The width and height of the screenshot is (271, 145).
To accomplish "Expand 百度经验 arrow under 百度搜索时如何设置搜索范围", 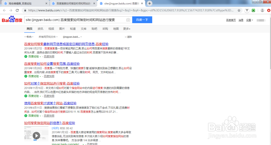I will (x=40, y=76).
